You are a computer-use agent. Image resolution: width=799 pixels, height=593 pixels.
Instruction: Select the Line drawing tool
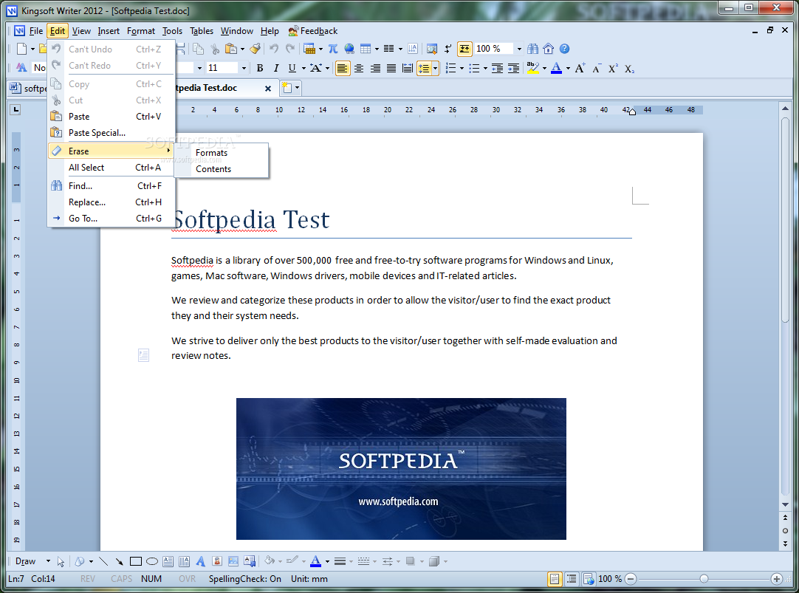tap(103, 561)
